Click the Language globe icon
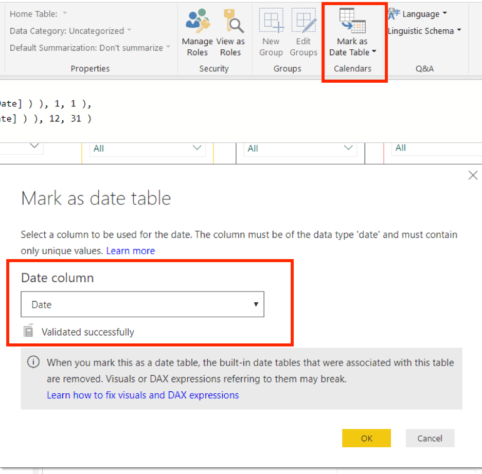The height and width of the screenshot is (474, 482). 394,13
